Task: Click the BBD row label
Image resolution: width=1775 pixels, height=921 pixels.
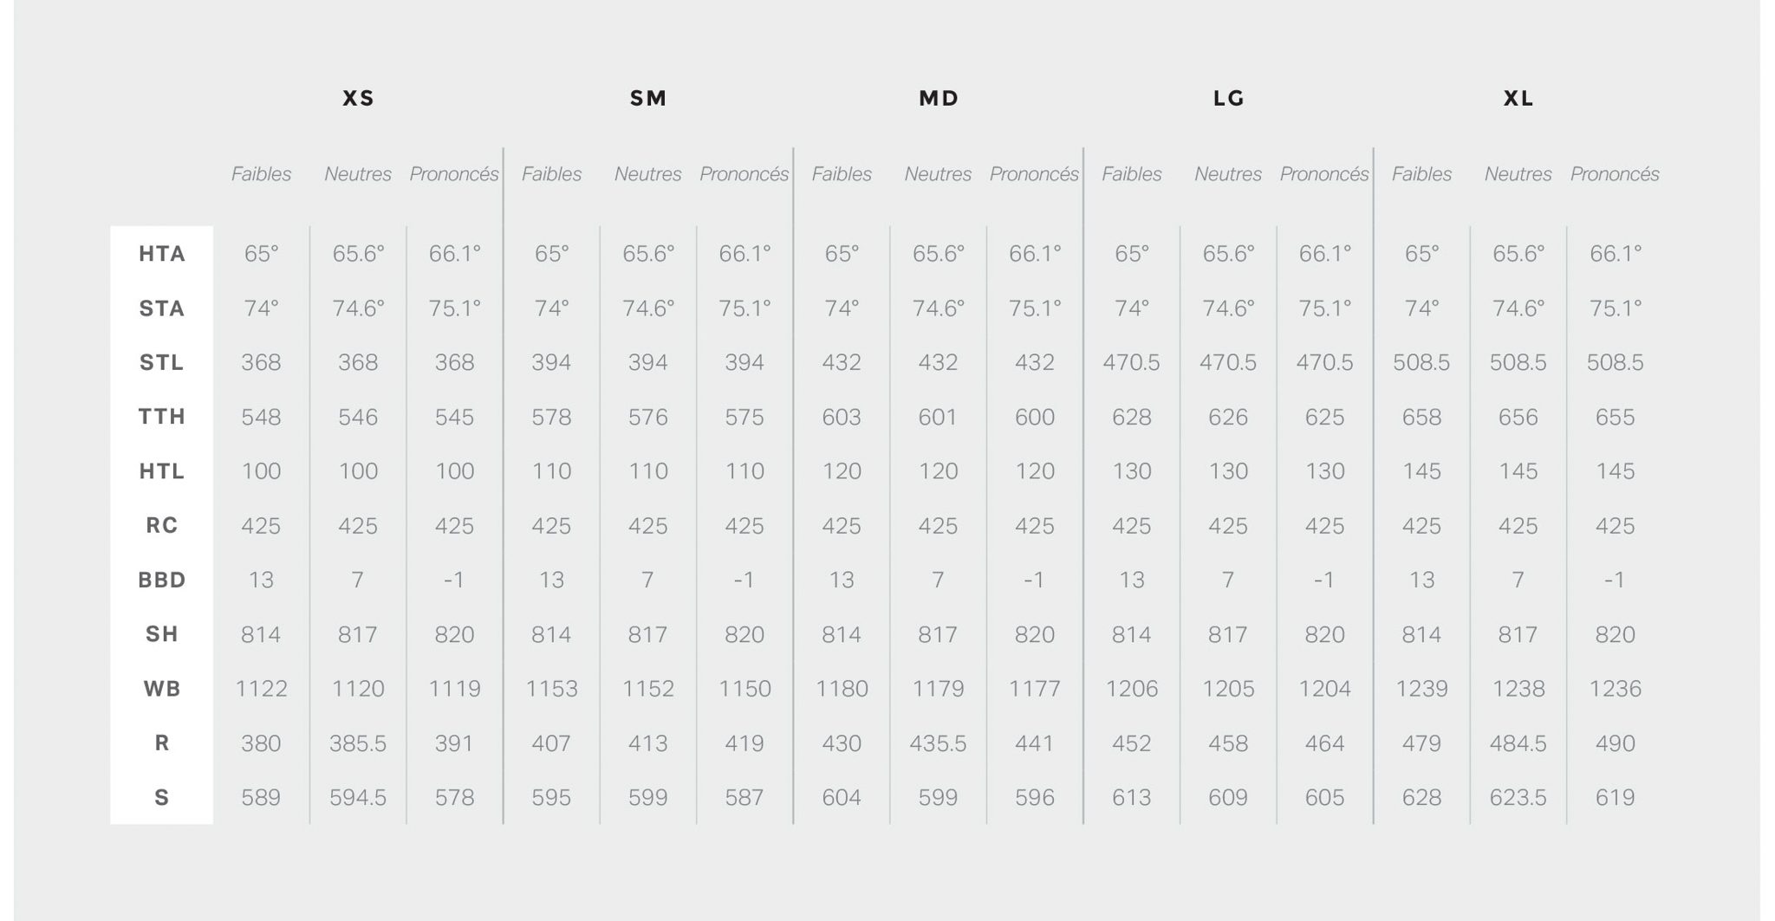Action: [x=162, y=580]
